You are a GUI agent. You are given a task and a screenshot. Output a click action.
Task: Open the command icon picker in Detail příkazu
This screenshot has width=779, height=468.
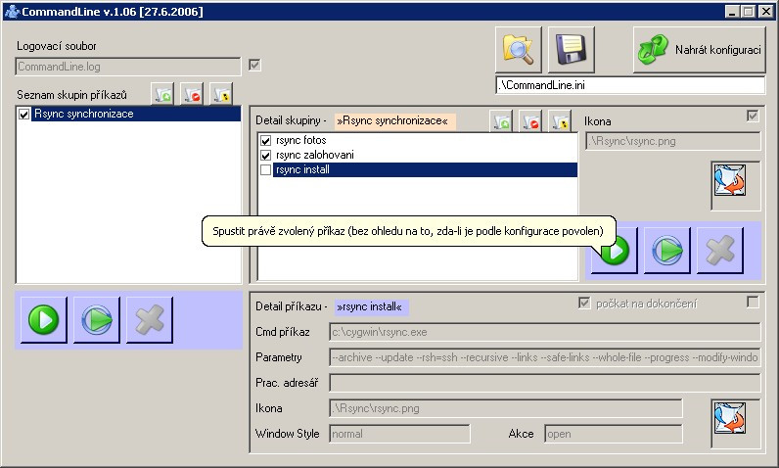[735, 424]
